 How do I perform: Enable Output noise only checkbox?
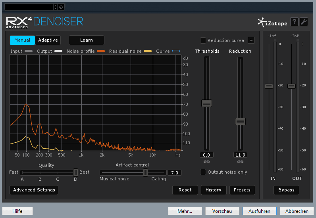[x=203, y=172]
